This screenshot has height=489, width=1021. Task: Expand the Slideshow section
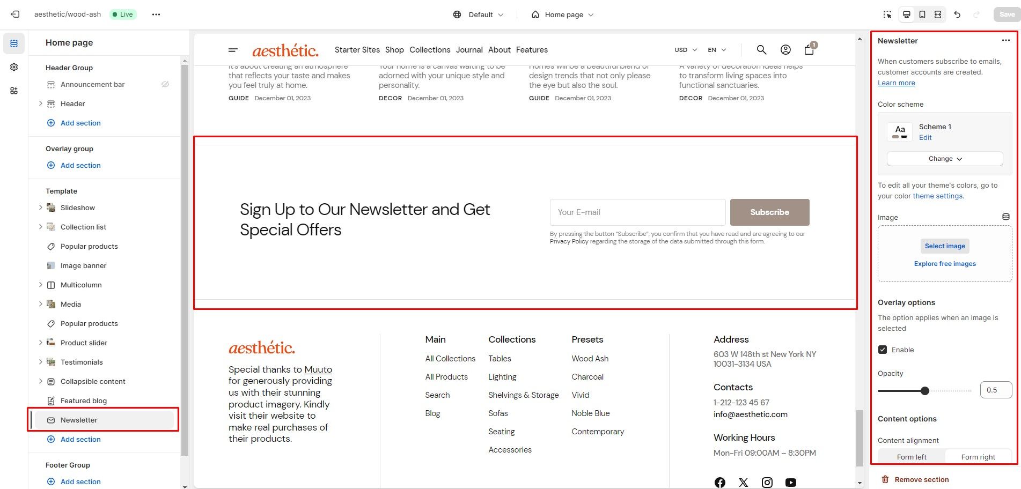click(x=40, y=208)
